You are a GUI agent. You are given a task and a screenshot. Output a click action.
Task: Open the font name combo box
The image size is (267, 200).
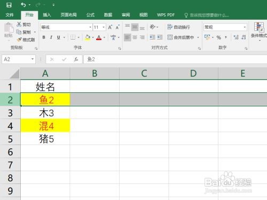[66, 27]
